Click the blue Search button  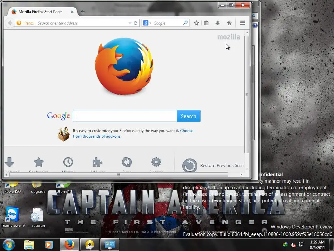[x=189, y=116]
